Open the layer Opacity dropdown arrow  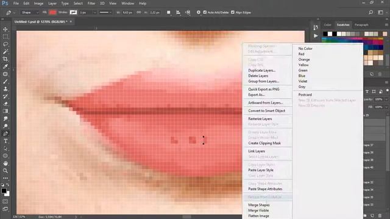[386, 99]
